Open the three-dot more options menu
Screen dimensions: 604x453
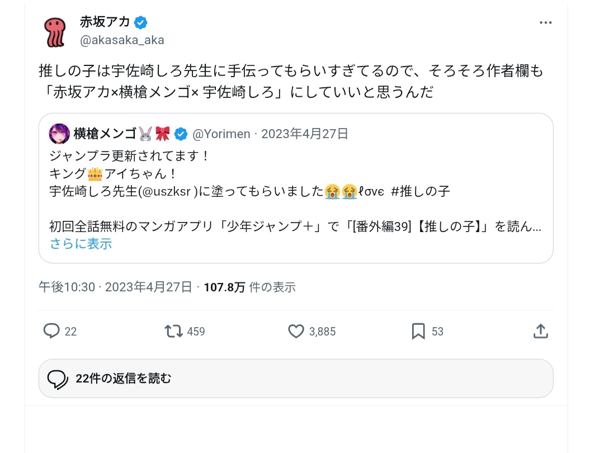coord(545,23)
